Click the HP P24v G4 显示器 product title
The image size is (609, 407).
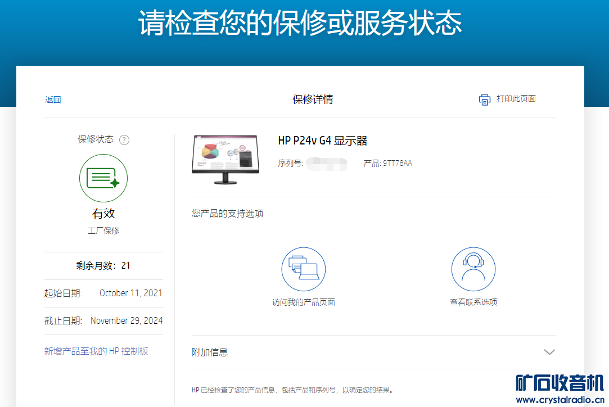coord(323,141)
